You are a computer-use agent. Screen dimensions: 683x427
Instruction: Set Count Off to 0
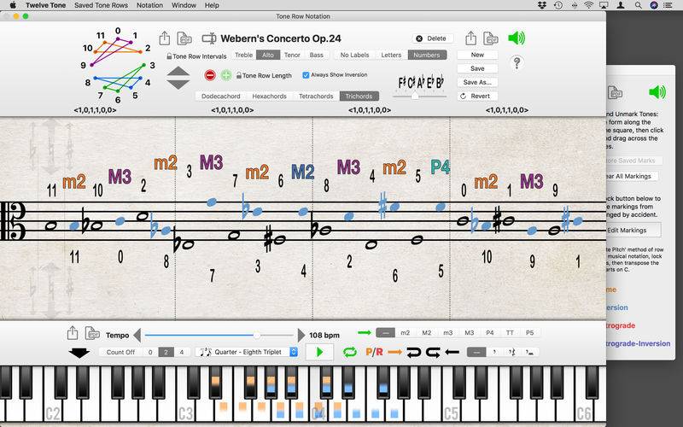(x=150, y=352)
